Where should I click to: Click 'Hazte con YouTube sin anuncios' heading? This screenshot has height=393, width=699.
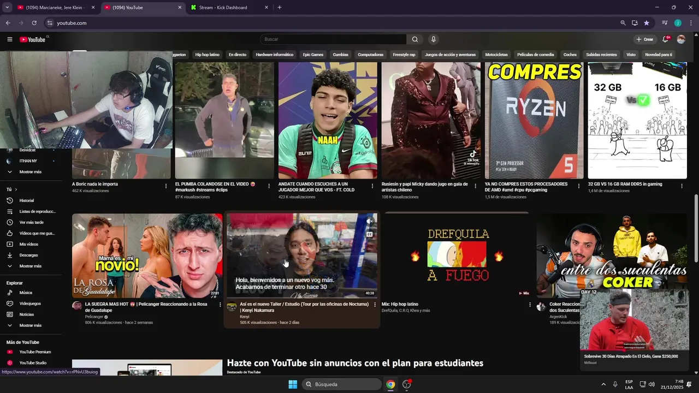pyautogui.click(x=355, y=363)
